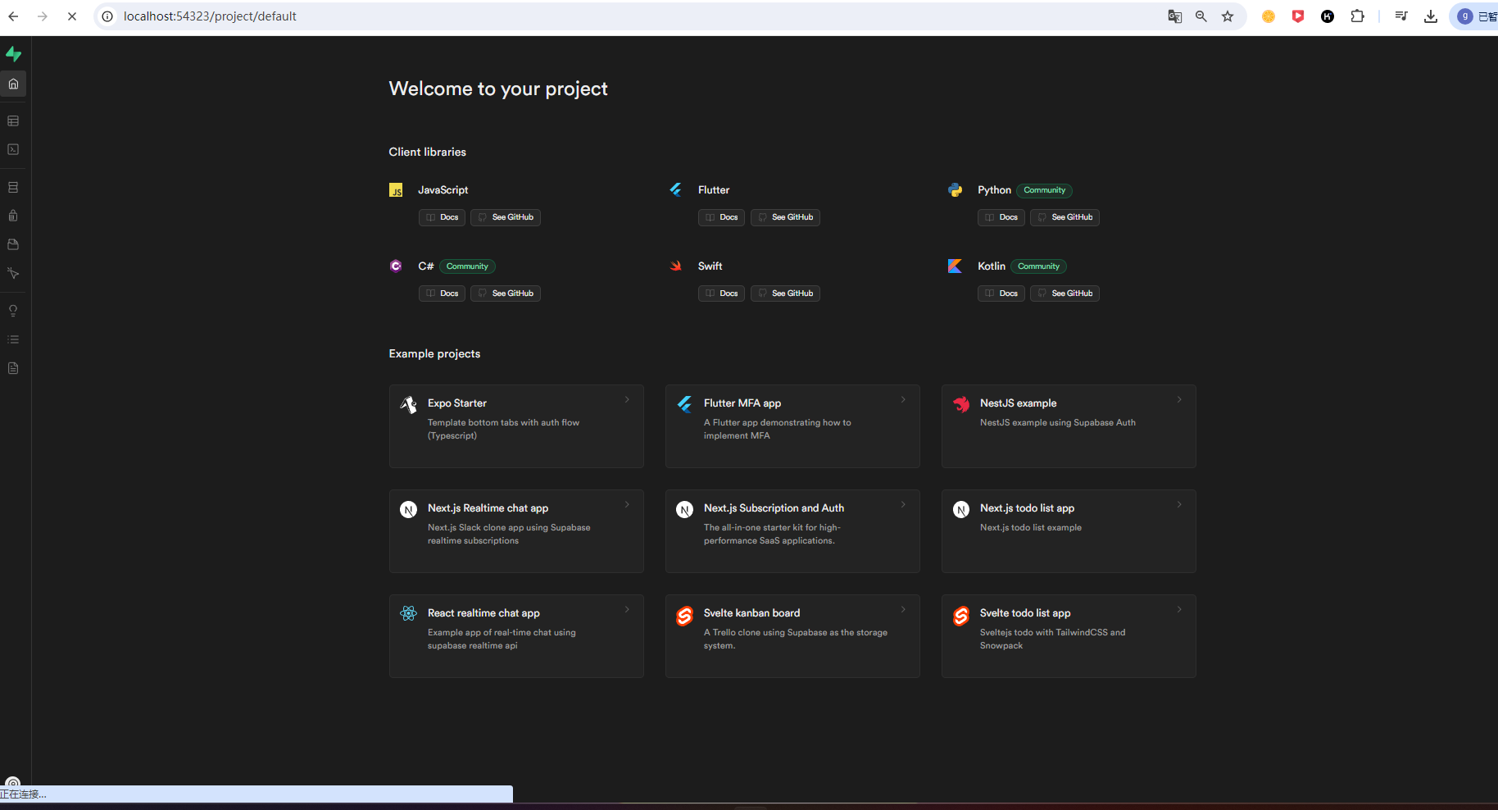Open Svelte todo list app card
1498x810 pixels.
pyautogui.click(x=1069, y=636)
